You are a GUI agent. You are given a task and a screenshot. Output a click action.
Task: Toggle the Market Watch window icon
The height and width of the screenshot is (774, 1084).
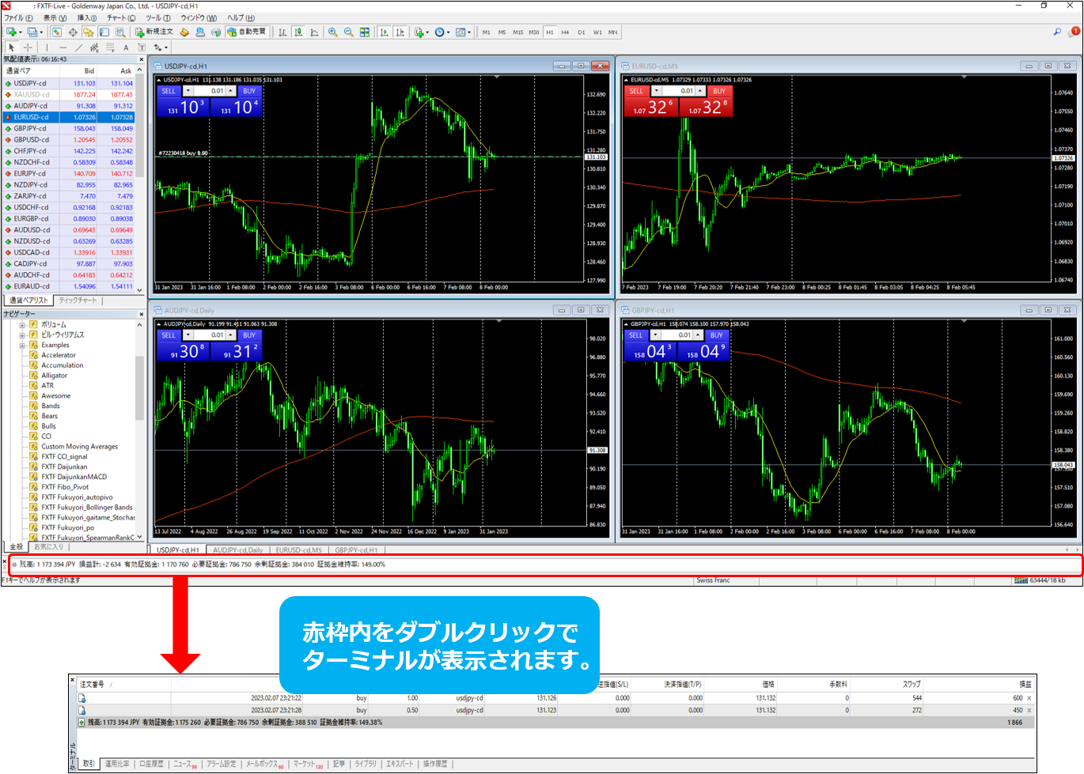coord(57,32)
